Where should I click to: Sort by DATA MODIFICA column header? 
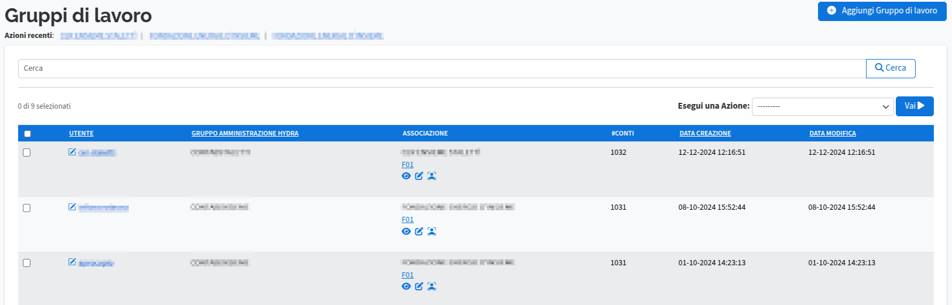833,134
